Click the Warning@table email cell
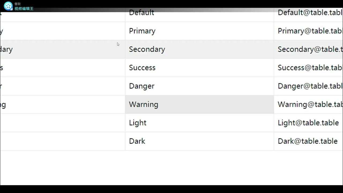This screenshot has width=343, height=193. [x=308, y=105]
